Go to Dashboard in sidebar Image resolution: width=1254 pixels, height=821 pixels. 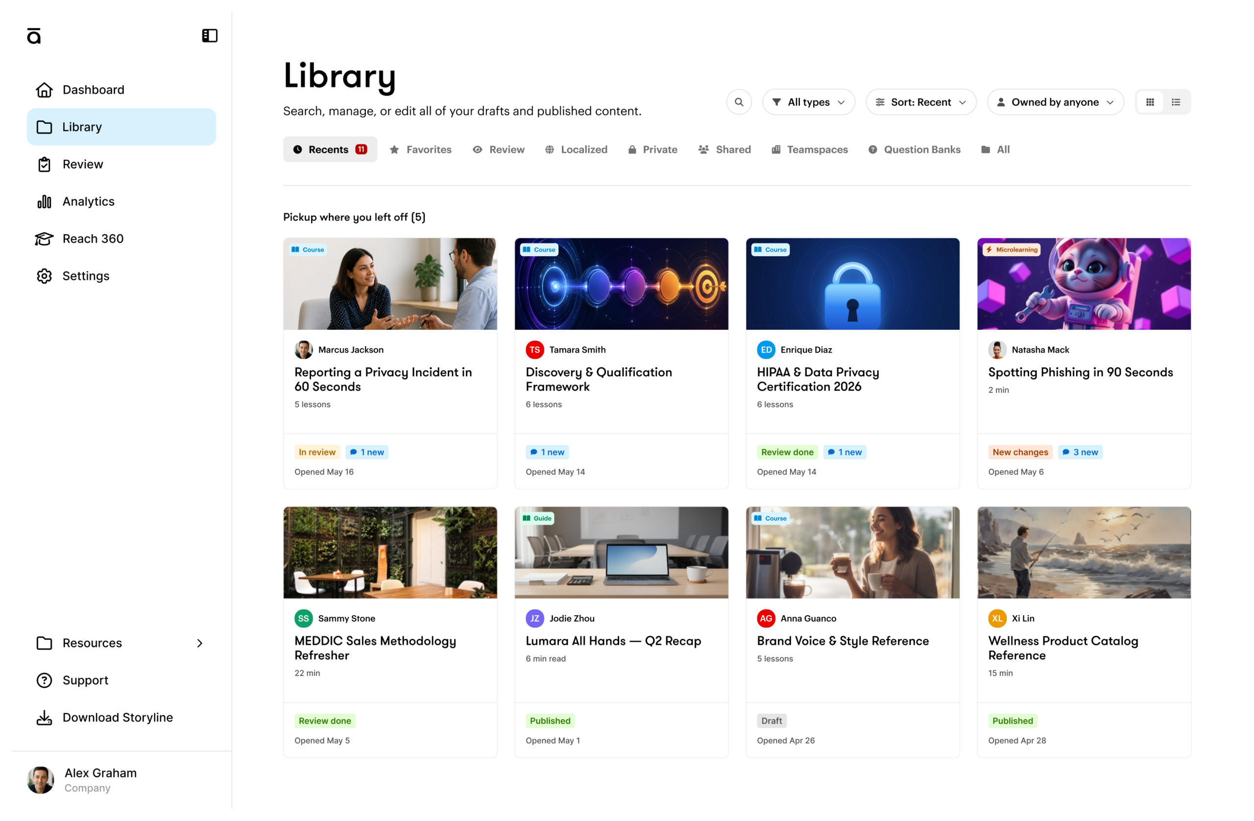(121, 90)
